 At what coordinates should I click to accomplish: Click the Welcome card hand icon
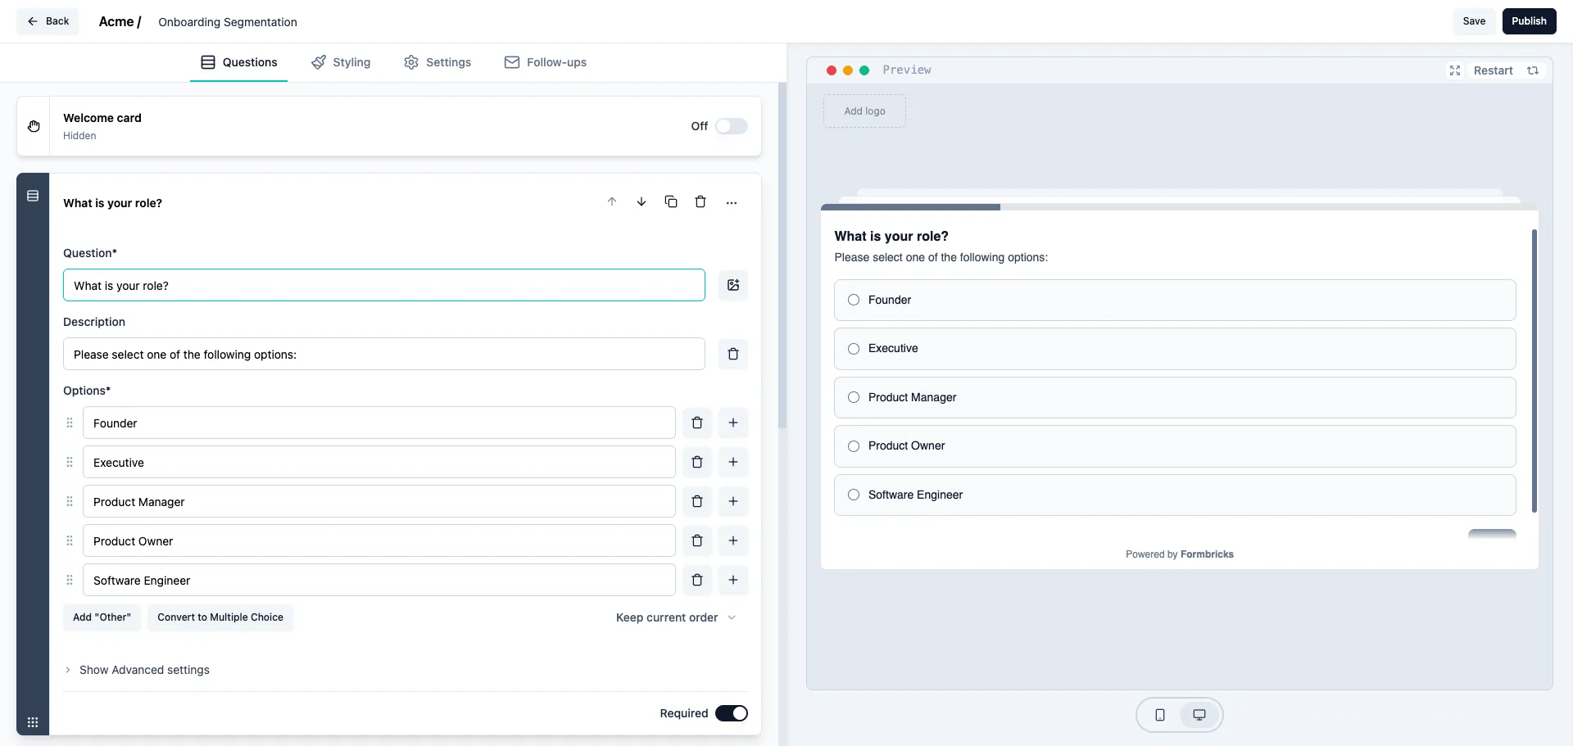pyautogui.click(x=34, y=126)
